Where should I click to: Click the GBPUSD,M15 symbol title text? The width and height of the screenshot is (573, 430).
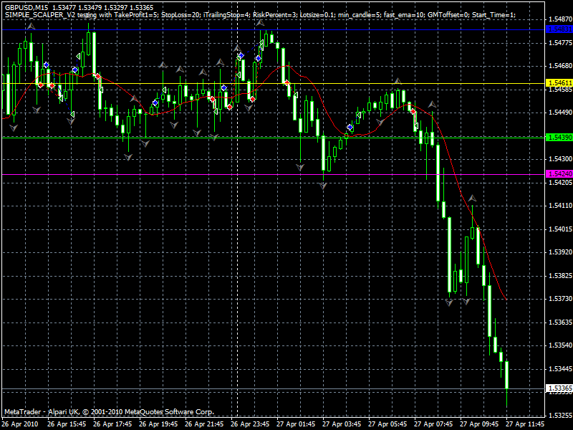28,7
